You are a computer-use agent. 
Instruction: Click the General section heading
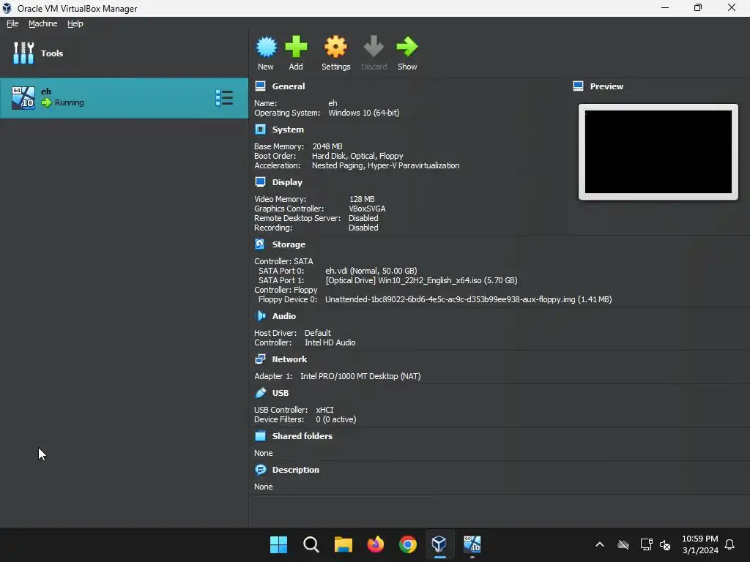click(x=289, y=86)
